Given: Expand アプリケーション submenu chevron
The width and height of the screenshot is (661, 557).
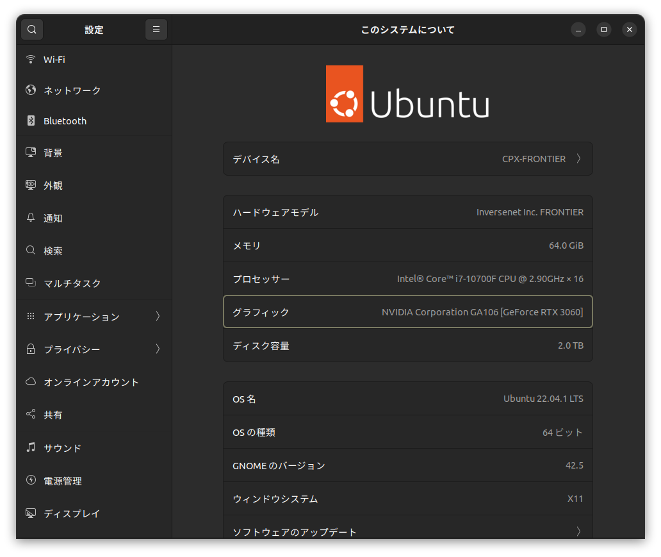Looking at the screenshot, I should click(158, 316).
